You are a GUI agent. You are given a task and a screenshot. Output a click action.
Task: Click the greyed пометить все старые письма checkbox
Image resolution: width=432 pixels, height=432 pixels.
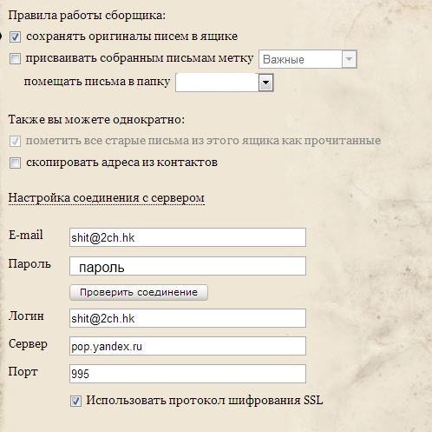coord(15,141)
